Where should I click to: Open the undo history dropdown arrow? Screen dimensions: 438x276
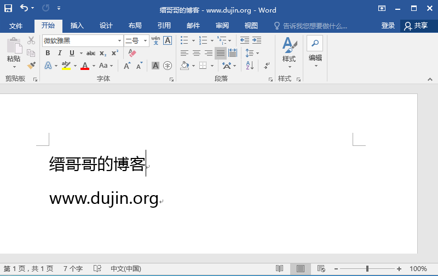(x=33, y=8)
